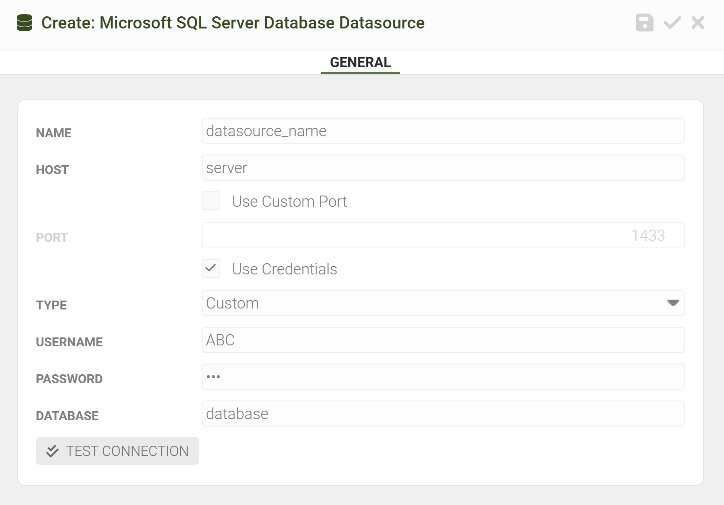
Task: Click the USERNAME label
Action: 69,342
